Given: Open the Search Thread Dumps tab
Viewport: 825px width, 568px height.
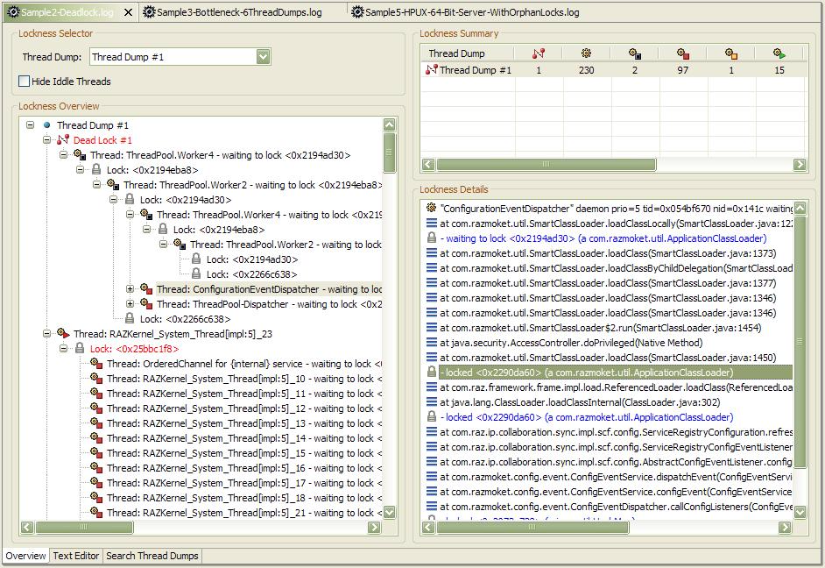Looking at the screenshot, I should (152, 556).
